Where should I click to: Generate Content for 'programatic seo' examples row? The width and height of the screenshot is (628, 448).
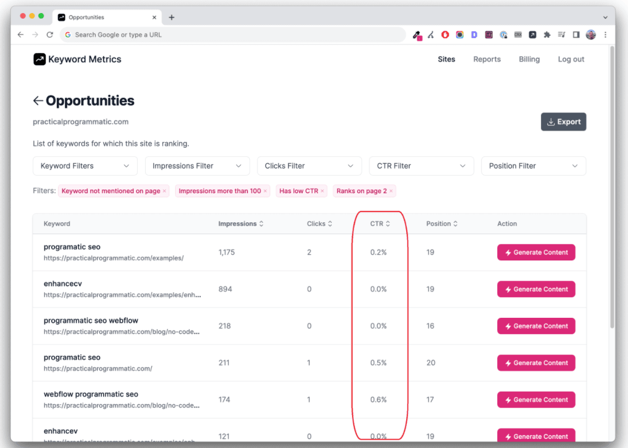point(536,252)
